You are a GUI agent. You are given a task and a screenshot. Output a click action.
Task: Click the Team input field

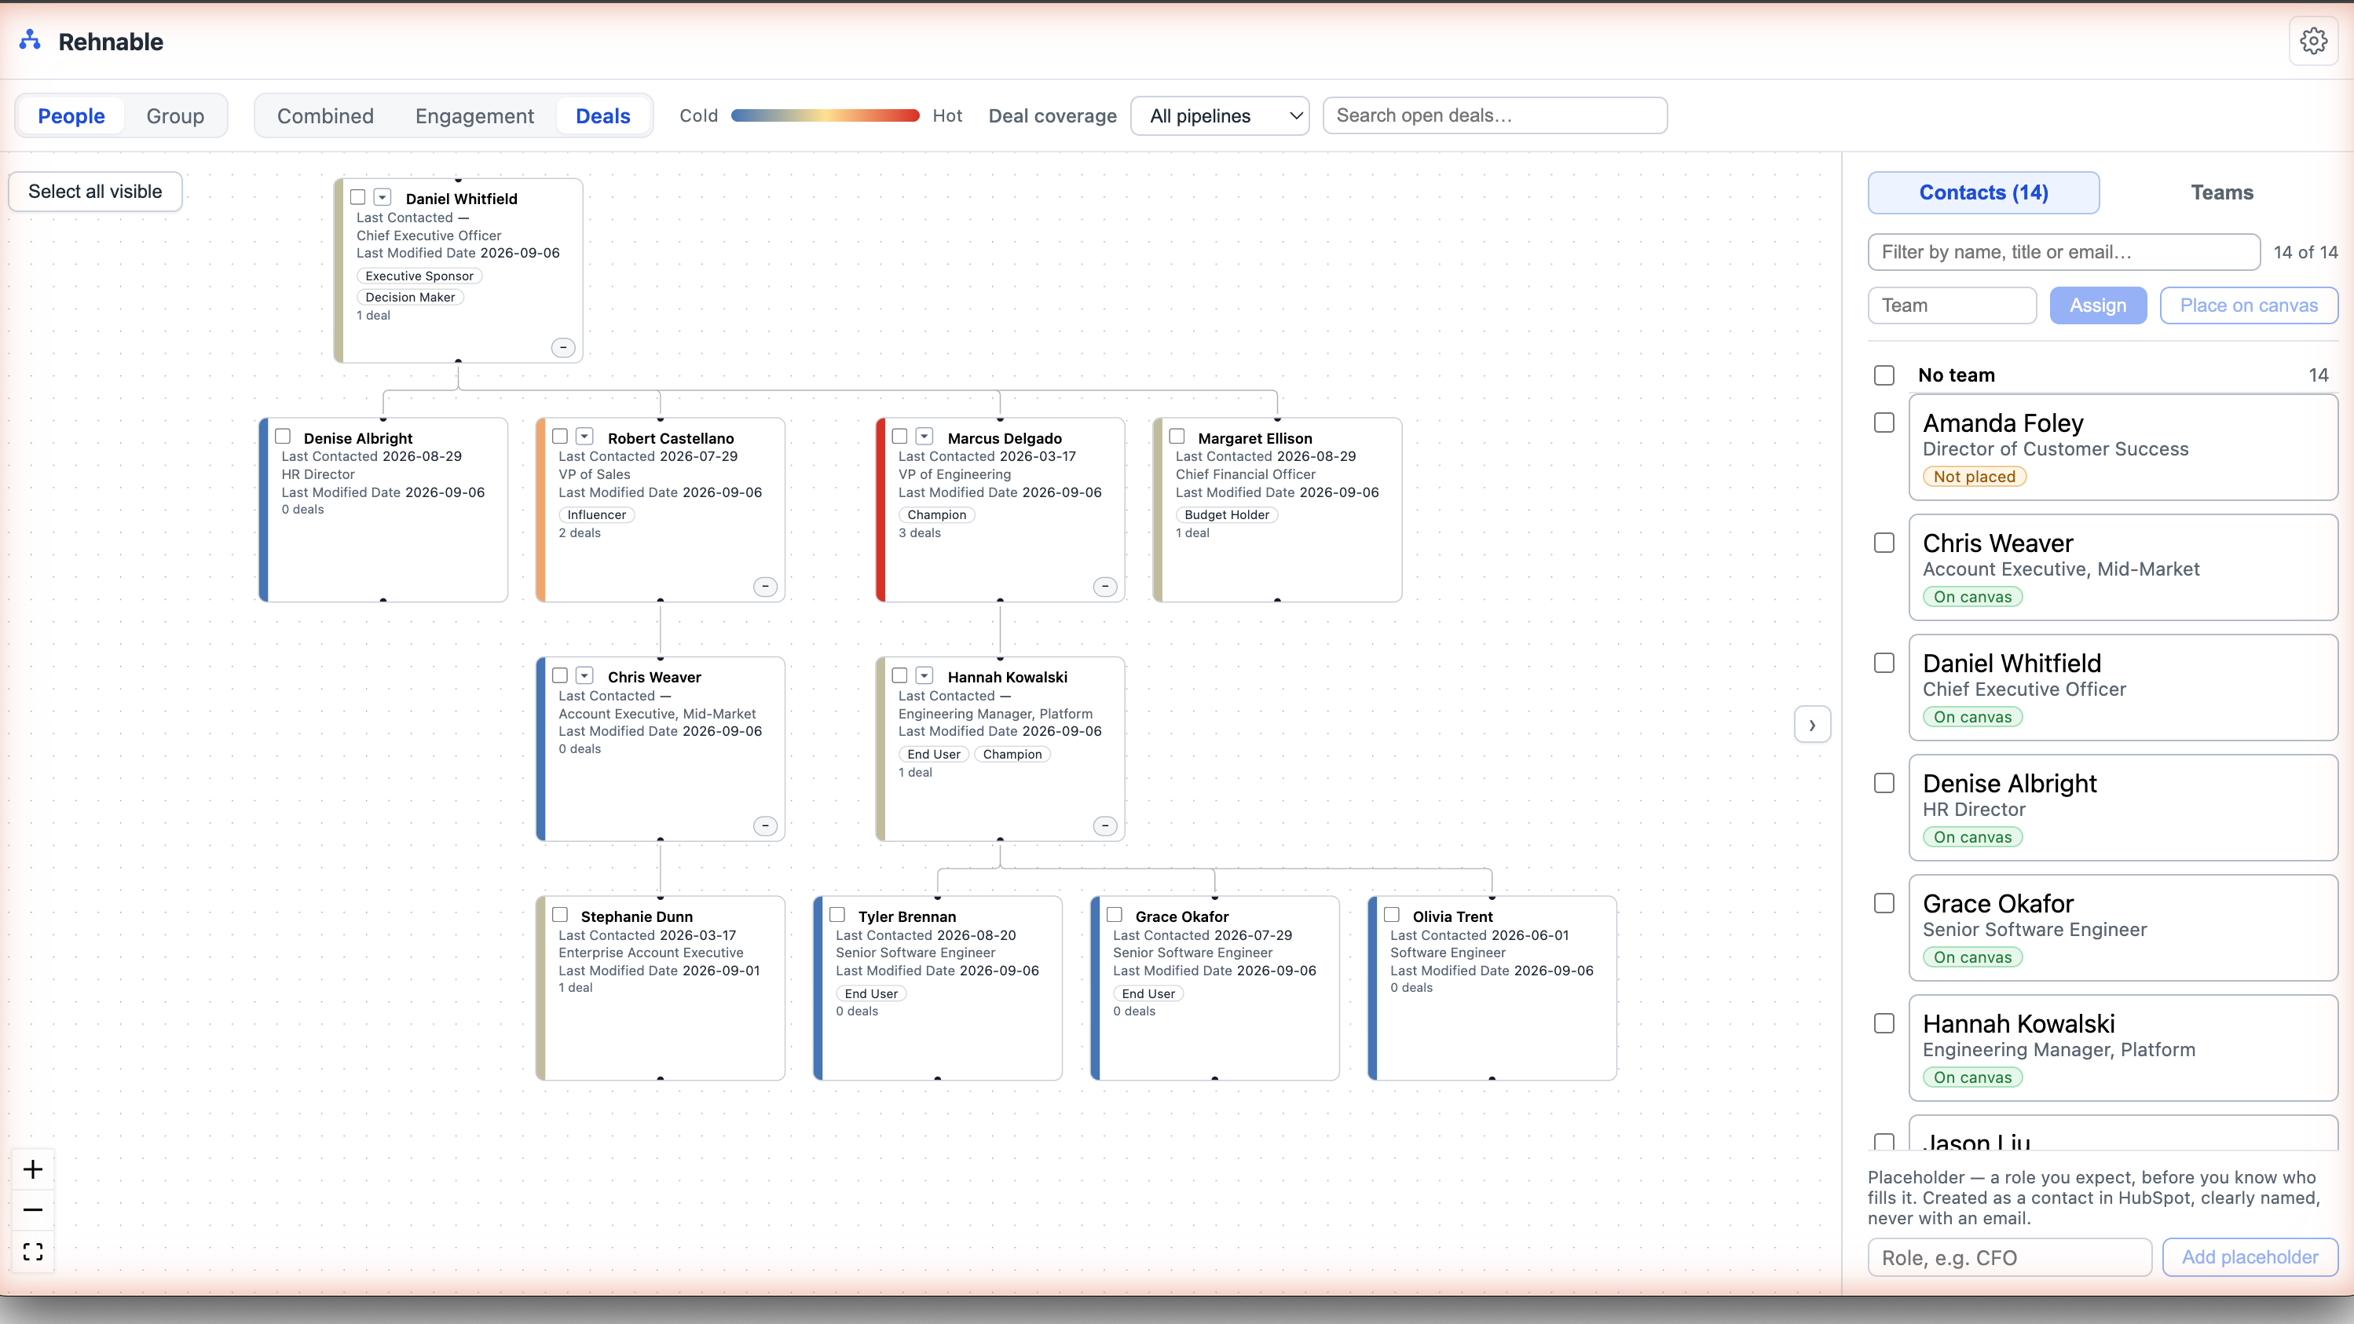click(x=1952, y=305)
